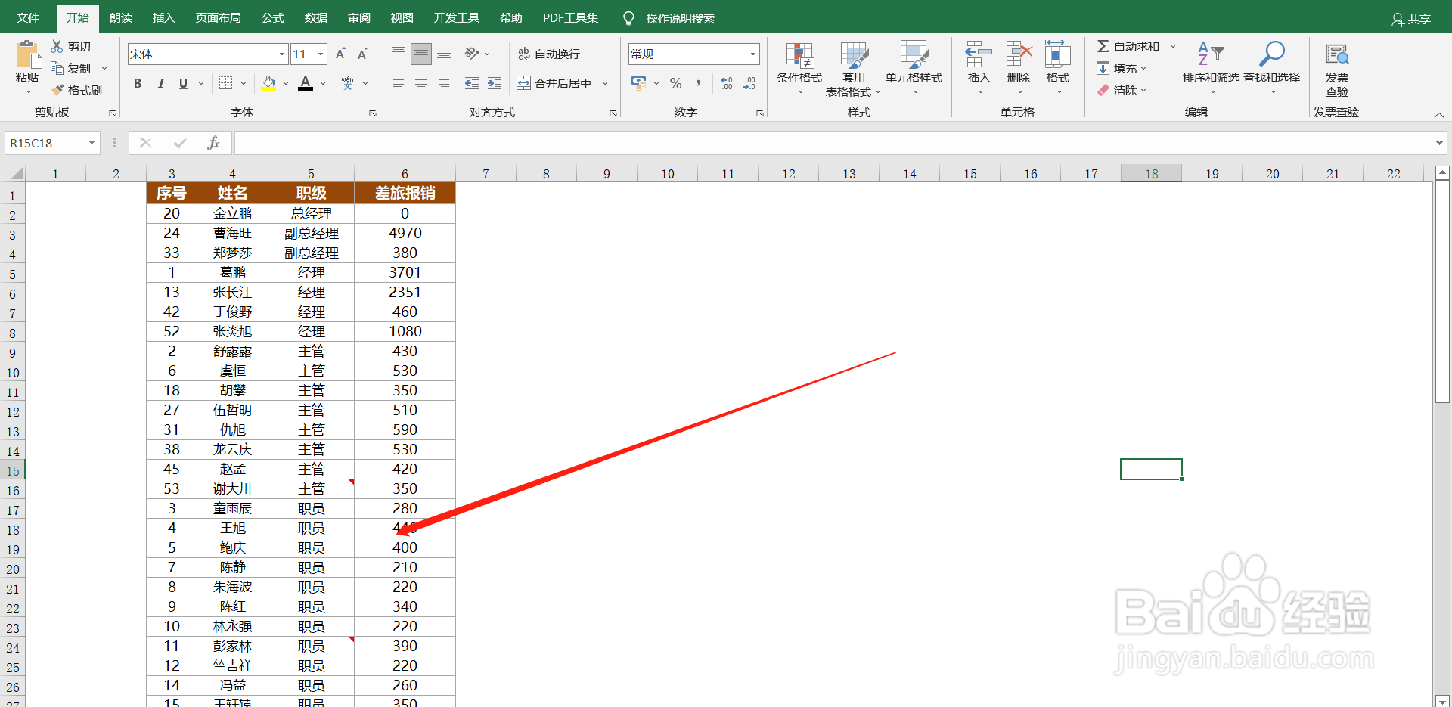Collapse the ribbon with the chevron
Viewport: 1452px width, 707px height.
coord(1439,114)
